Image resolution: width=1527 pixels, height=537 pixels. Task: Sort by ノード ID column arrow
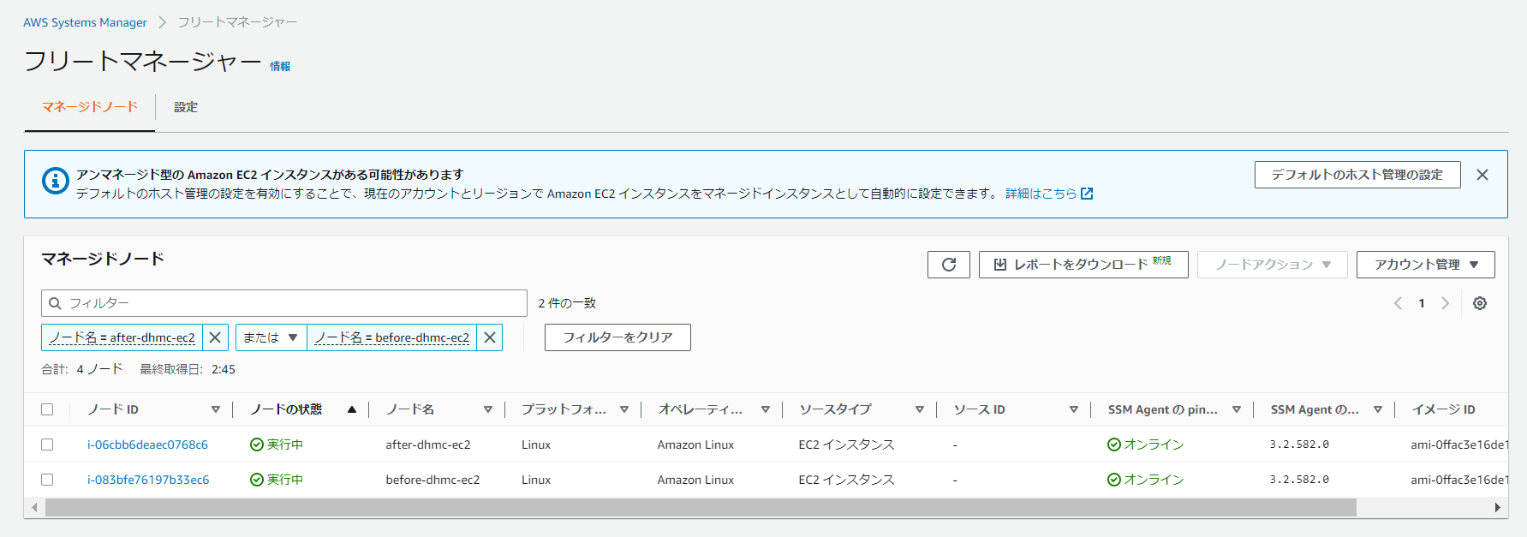coord(215,409)
